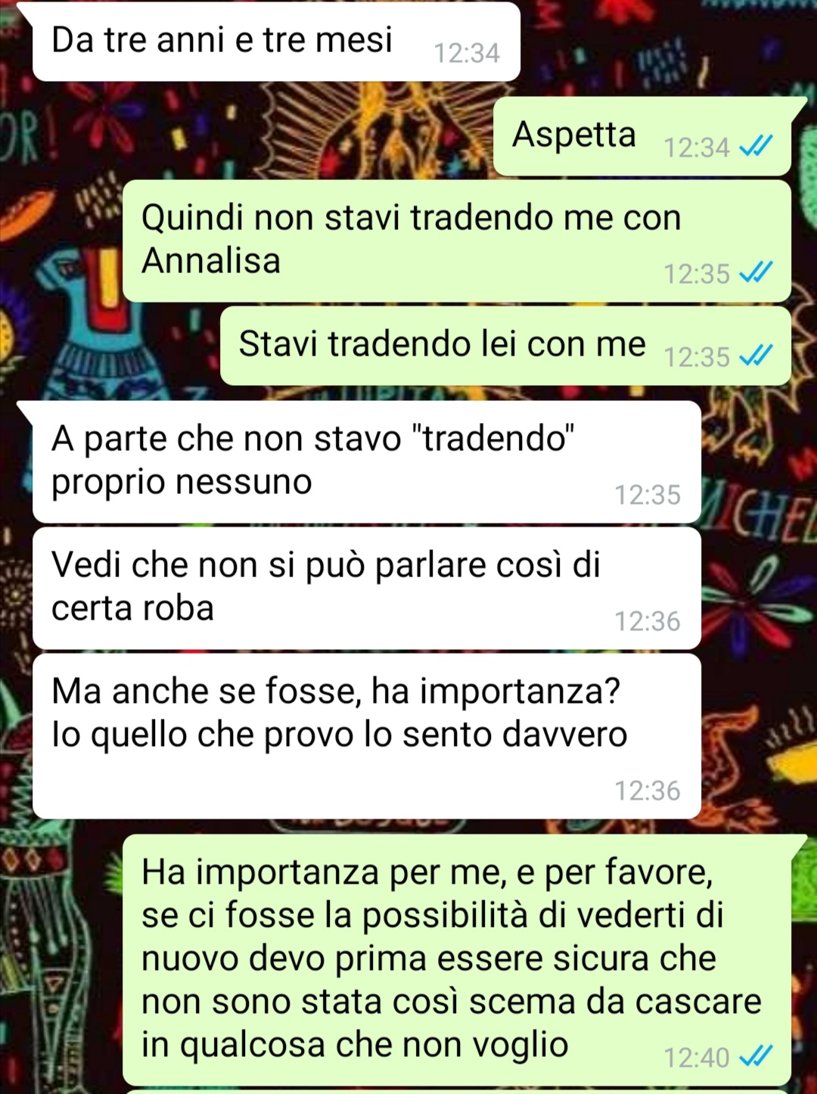Tap the 'Stavi tradendo lei con me' bubble
This screenshot has height=1094, width=817.
[505, 346]
